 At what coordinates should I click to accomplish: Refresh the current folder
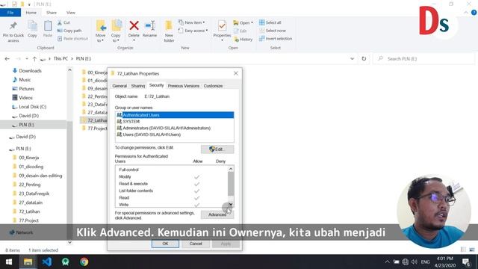(x=364, y=58)
